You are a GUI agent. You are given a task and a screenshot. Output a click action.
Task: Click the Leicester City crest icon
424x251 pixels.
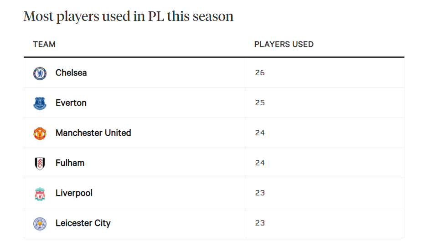(40, 223)
